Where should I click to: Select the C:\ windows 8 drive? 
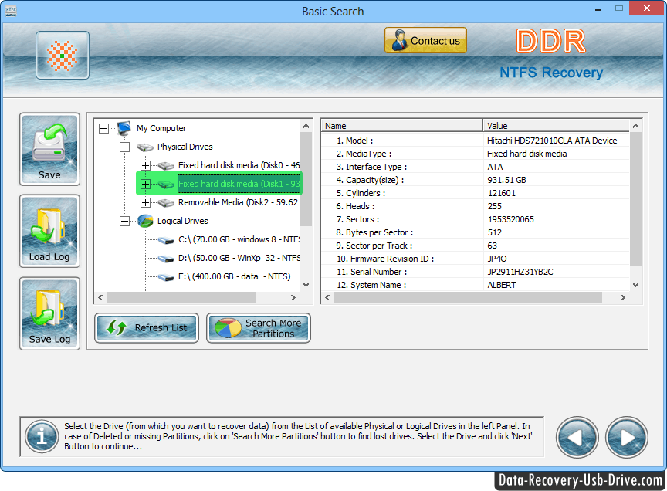[239, 239]
